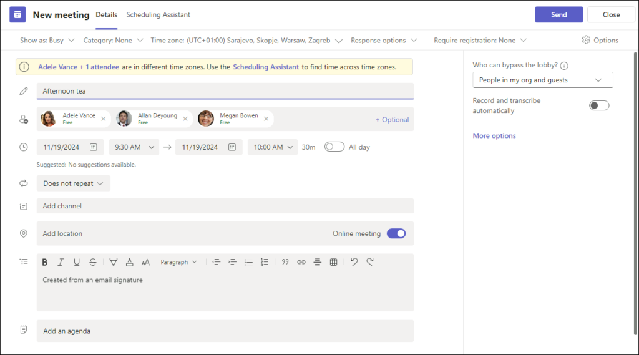Open the Category: None dropdown
639x355 pixels.
(114, 41)
